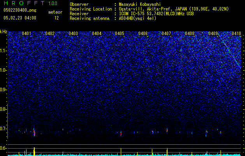Click the 1.0 kHz axis label
The image size is (245, 156).
(x=3, y=70)
